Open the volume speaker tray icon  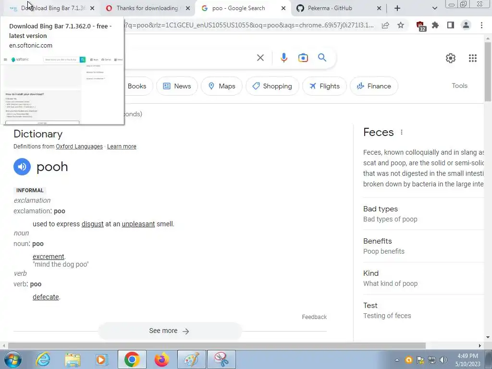tap(443, 360)
